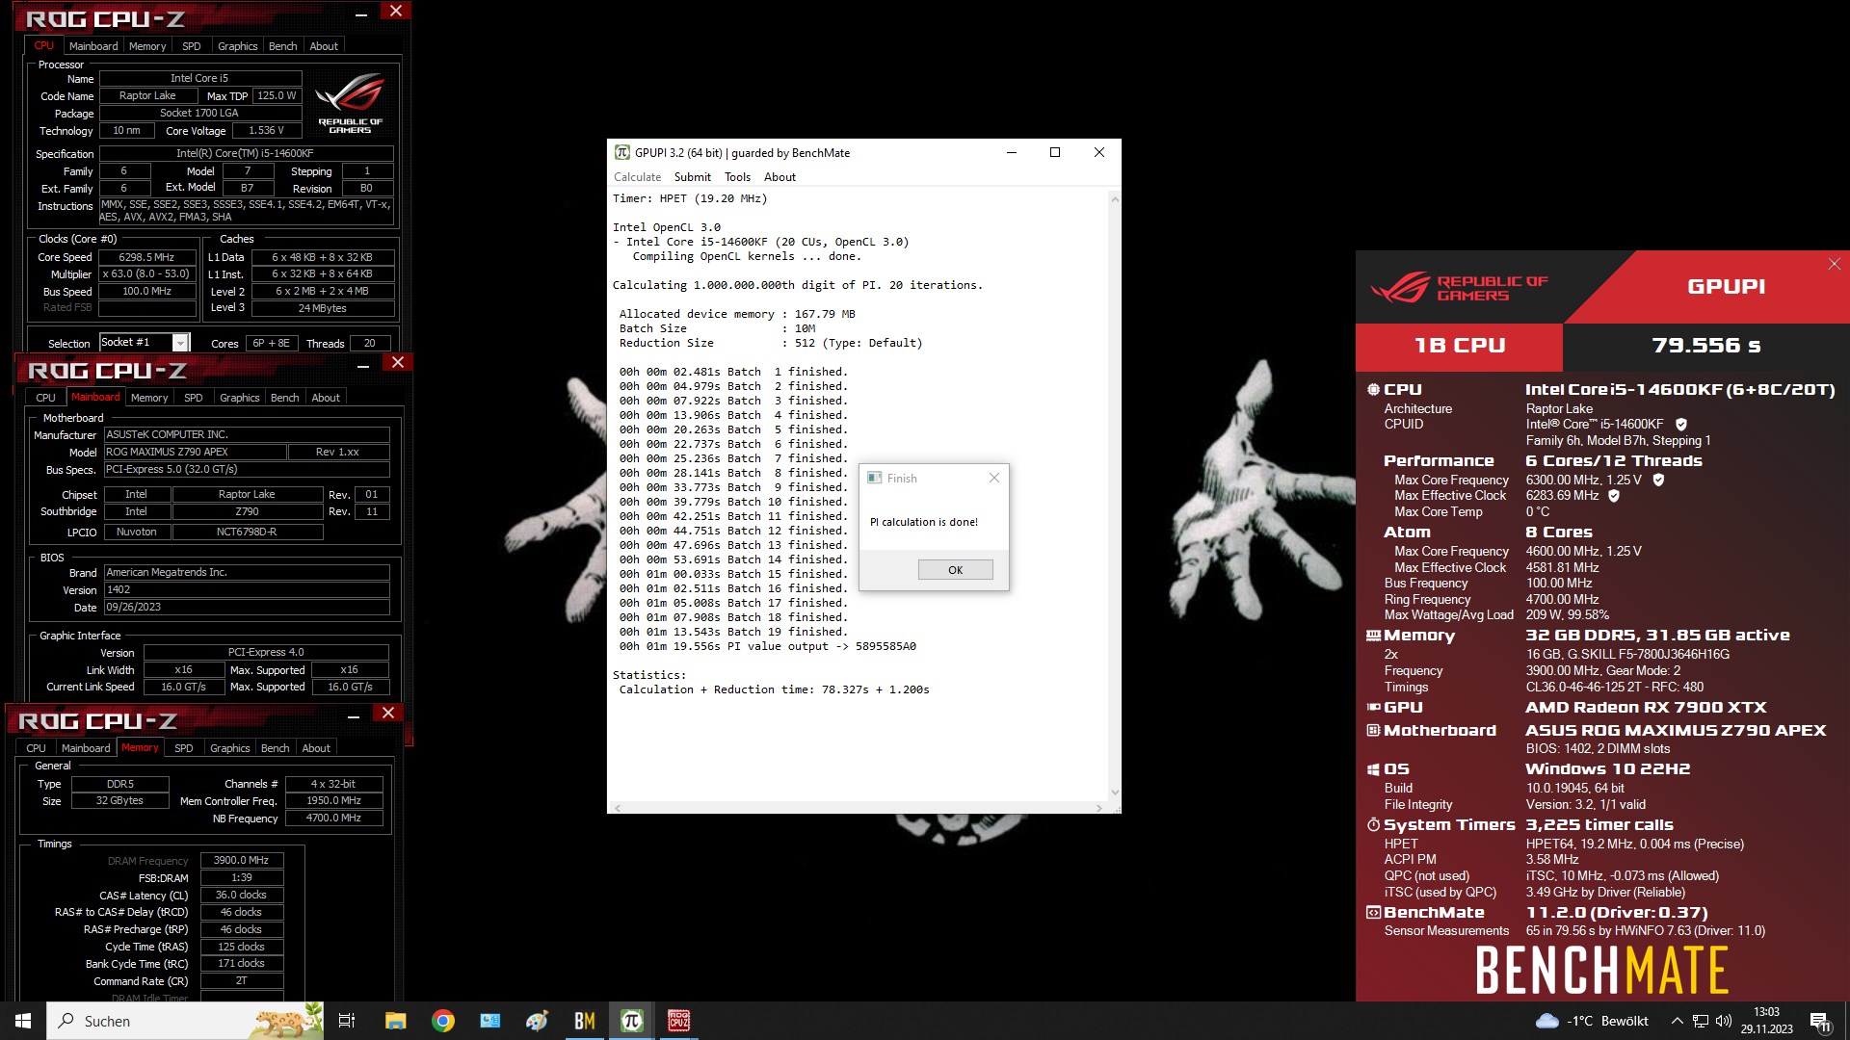Click the Multiplier value x 63.0 (8.0 - 53.0)
The image size is (1850, 1040).
146,274
